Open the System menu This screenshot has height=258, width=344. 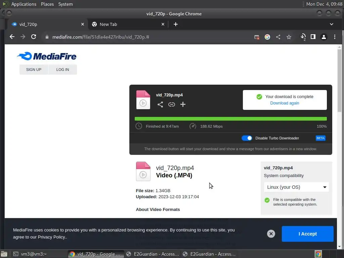(66, 4)
